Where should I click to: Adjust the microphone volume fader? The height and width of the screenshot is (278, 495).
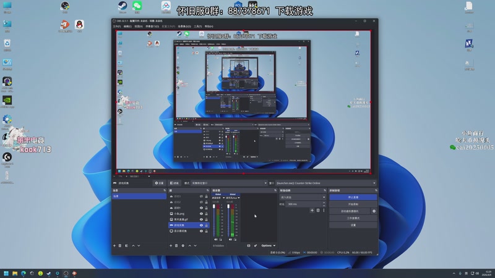(x=228, y=206)
